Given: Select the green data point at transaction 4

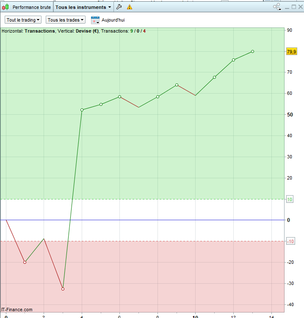Looking at the screenshot, I should pyautogui.click(x=82, y=110).
